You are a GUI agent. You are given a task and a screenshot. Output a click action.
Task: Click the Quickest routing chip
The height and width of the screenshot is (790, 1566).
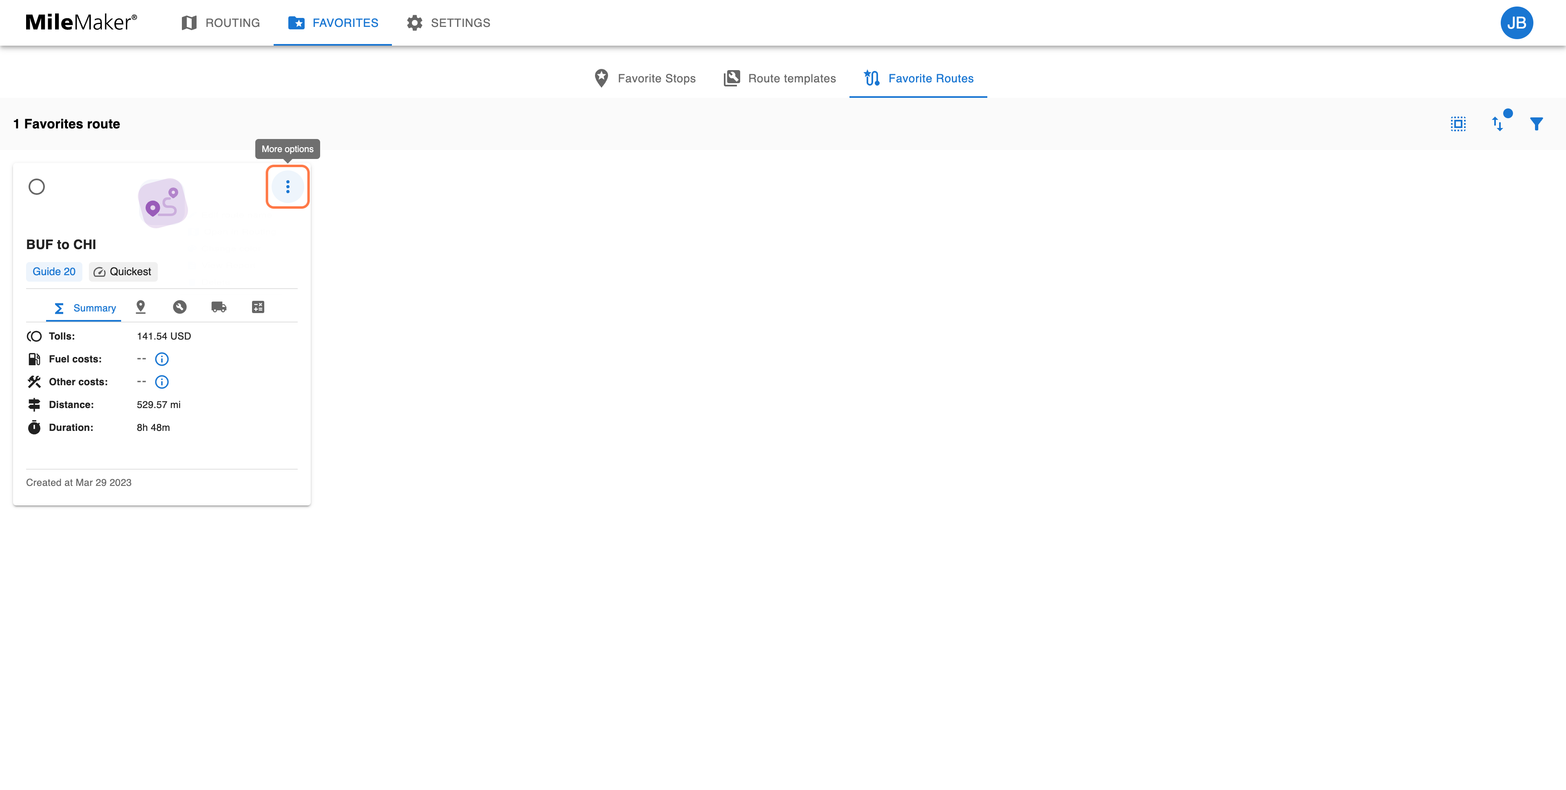click(123, 271)
